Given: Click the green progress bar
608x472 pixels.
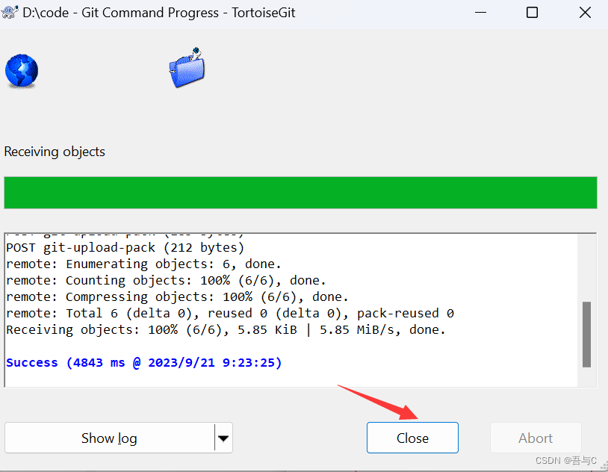Looking at the screenshot, I should pos(300,193).
